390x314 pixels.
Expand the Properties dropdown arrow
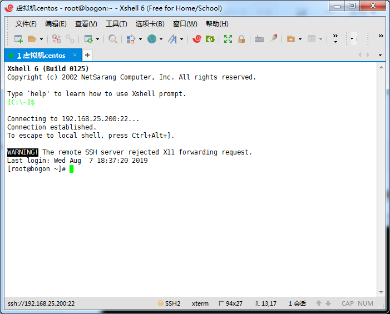[97, 39]
